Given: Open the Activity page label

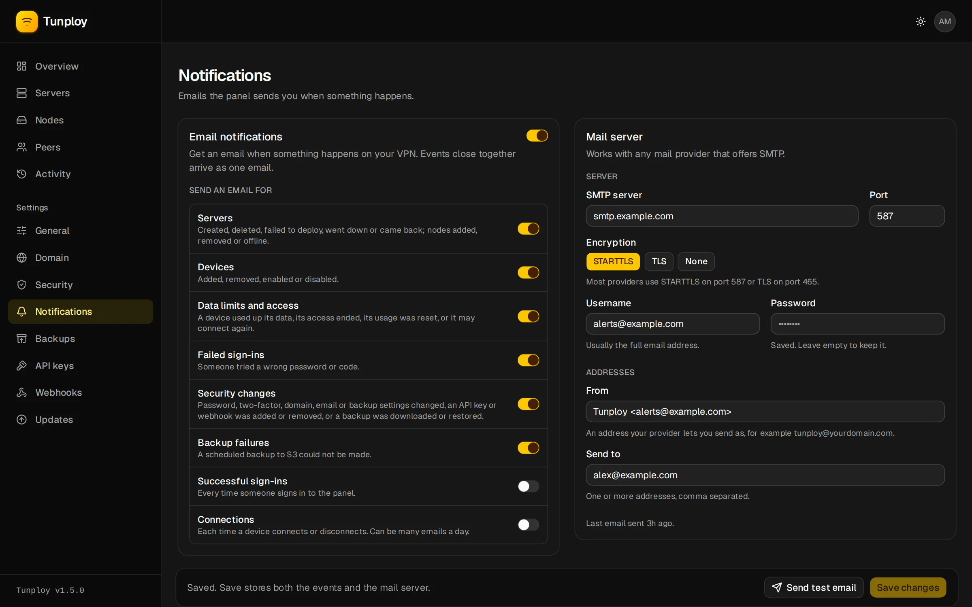Looking at the screenshot, I should [53, 174].
